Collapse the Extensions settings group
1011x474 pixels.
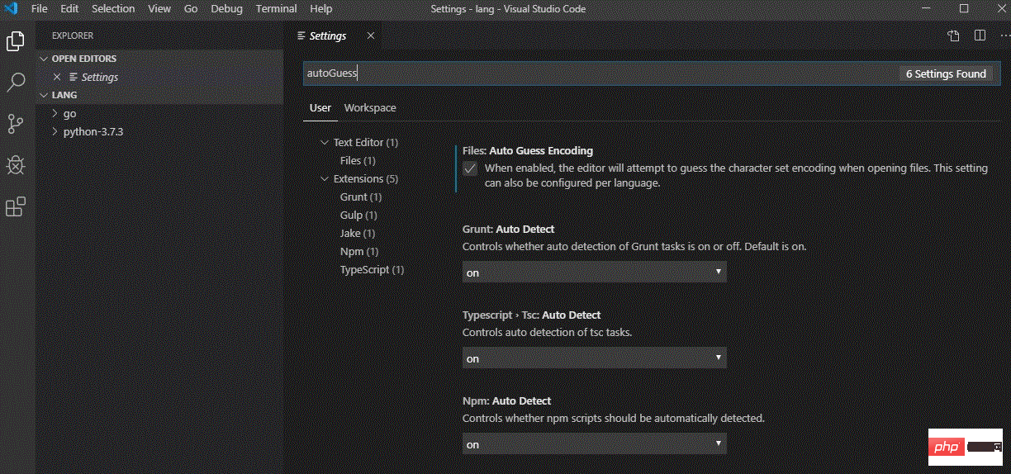pyautogui.click(x=325, y=179)
